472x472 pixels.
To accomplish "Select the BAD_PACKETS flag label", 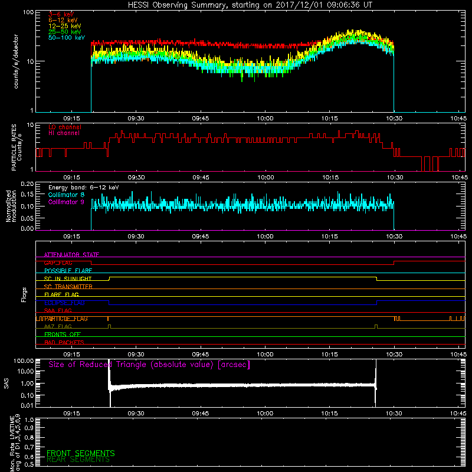I will pyautogui.click(x=64, y=342).
